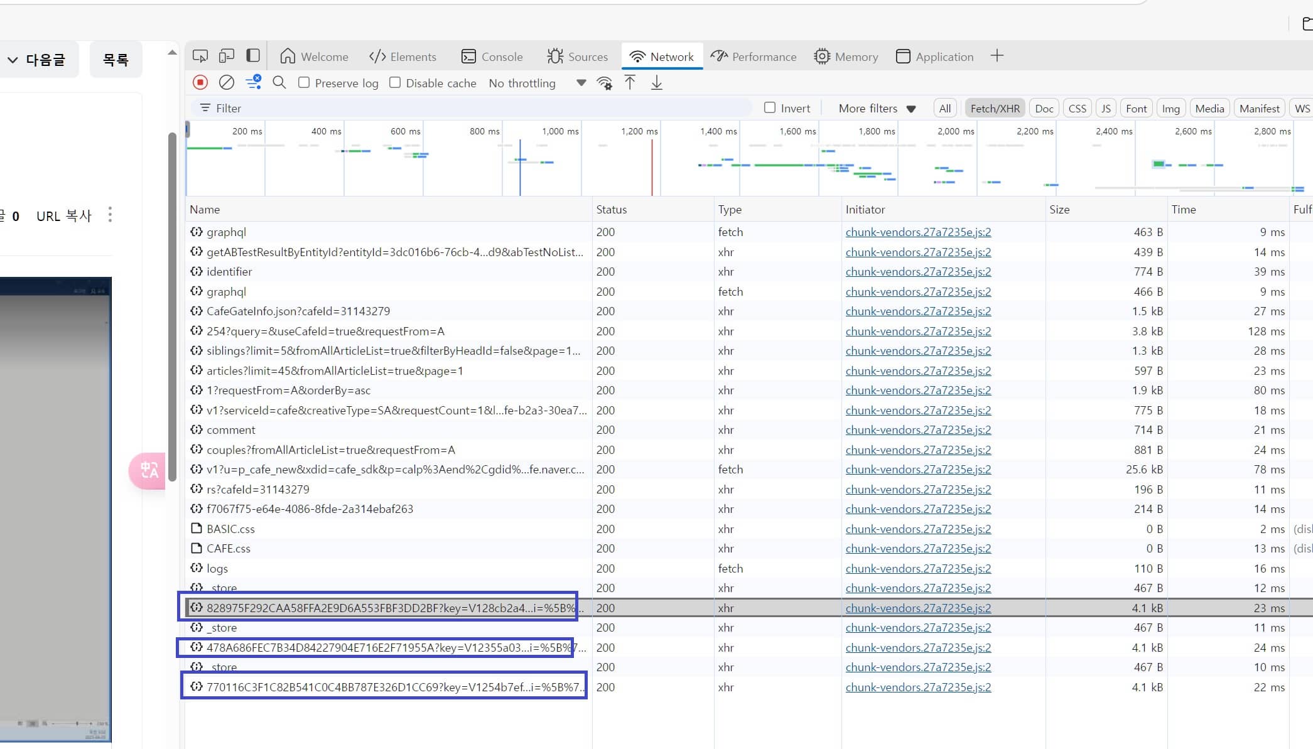Click Import HAR upload arrow

pos(630,82)
